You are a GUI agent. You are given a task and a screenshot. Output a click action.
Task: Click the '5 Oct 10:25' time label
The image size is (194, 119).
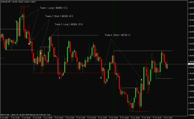(x=59, y=118)
